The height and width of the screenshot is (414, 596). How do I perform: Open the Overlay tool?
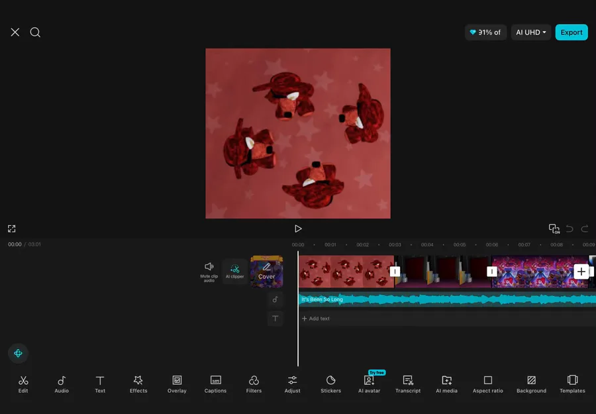(177, 384)
